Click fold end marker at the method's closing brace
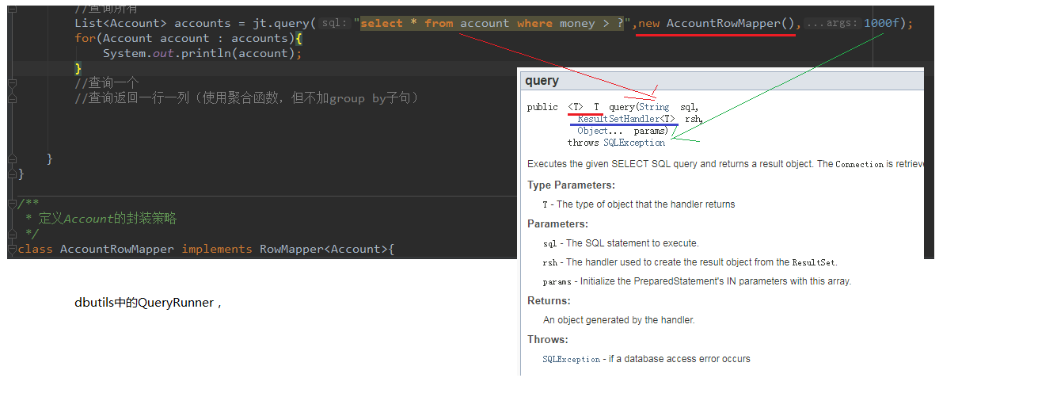The width and height of the screenshot is (1057, 397). pyautogui.click(x=12, y=158)
